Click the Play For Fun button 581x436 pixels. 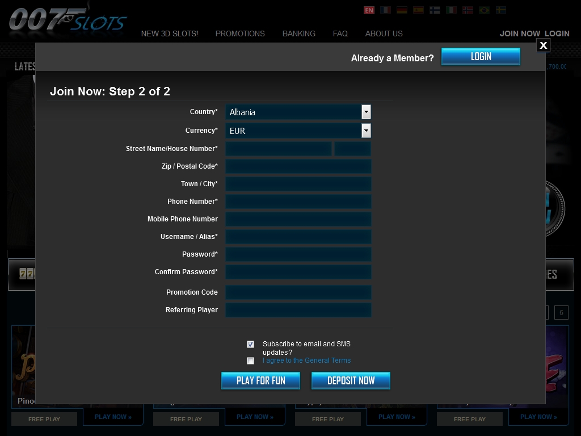point(260,381)
